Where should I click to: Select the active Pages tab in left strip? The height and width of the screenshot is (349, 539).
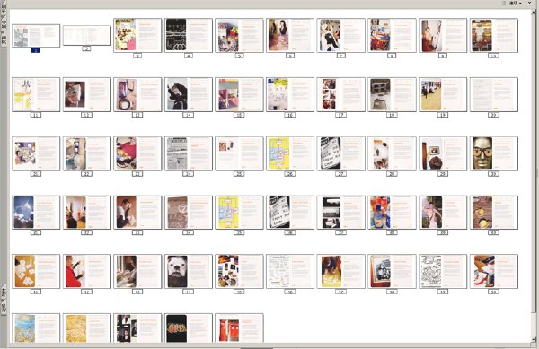click(4, 40)
